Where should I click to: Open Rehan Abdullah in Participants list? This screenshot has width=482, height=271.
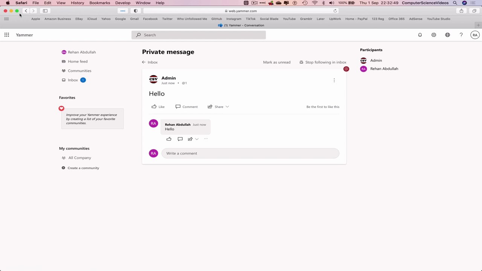tap(379, 69)
